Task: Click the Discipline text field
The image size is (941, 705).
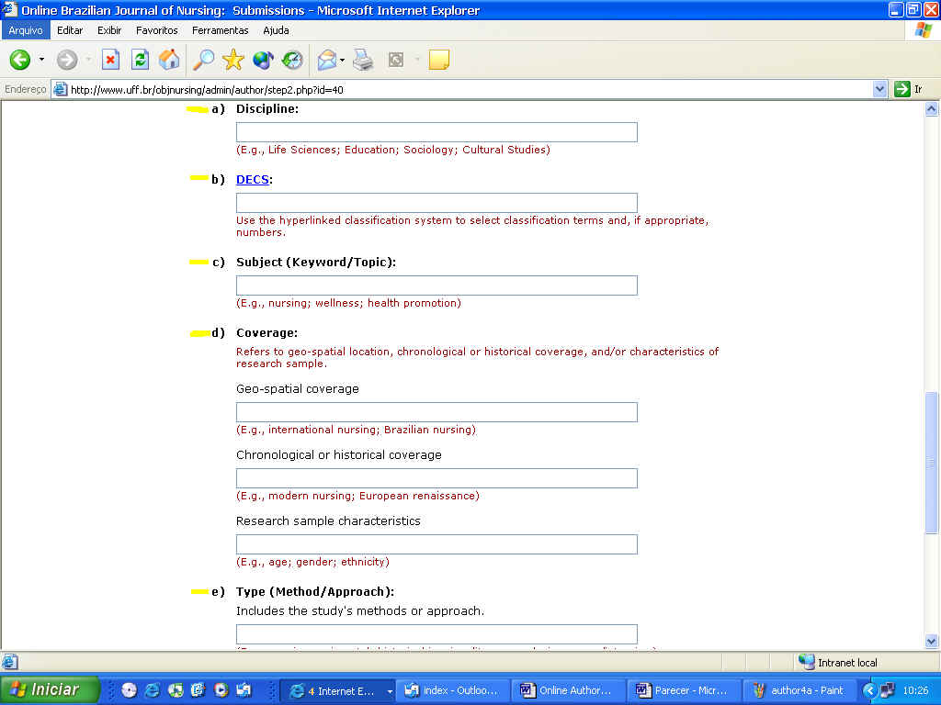Action: [436, 132]
